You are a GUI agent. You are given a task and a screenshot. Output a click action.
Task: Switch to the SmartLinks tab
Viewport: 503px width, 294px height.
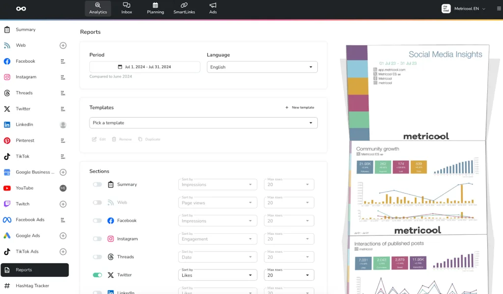pyautogui.click(x=184, y=8)
